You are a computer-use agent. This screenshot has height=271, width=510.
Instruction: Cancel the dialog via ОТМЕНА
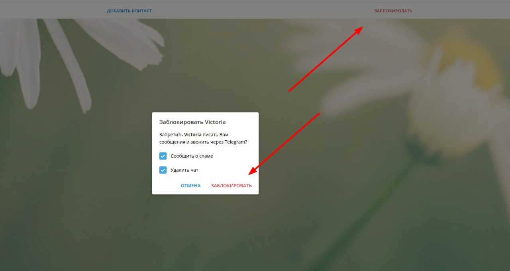(x=190, y=186)
